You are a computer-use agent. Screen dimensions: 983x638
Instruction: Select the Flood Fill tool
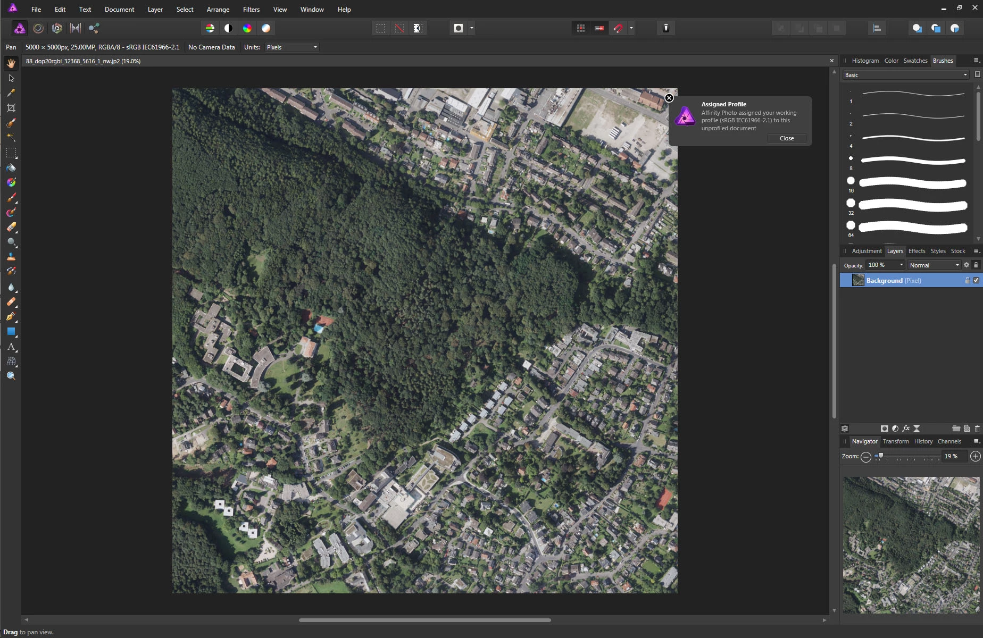tap(11, 168)
